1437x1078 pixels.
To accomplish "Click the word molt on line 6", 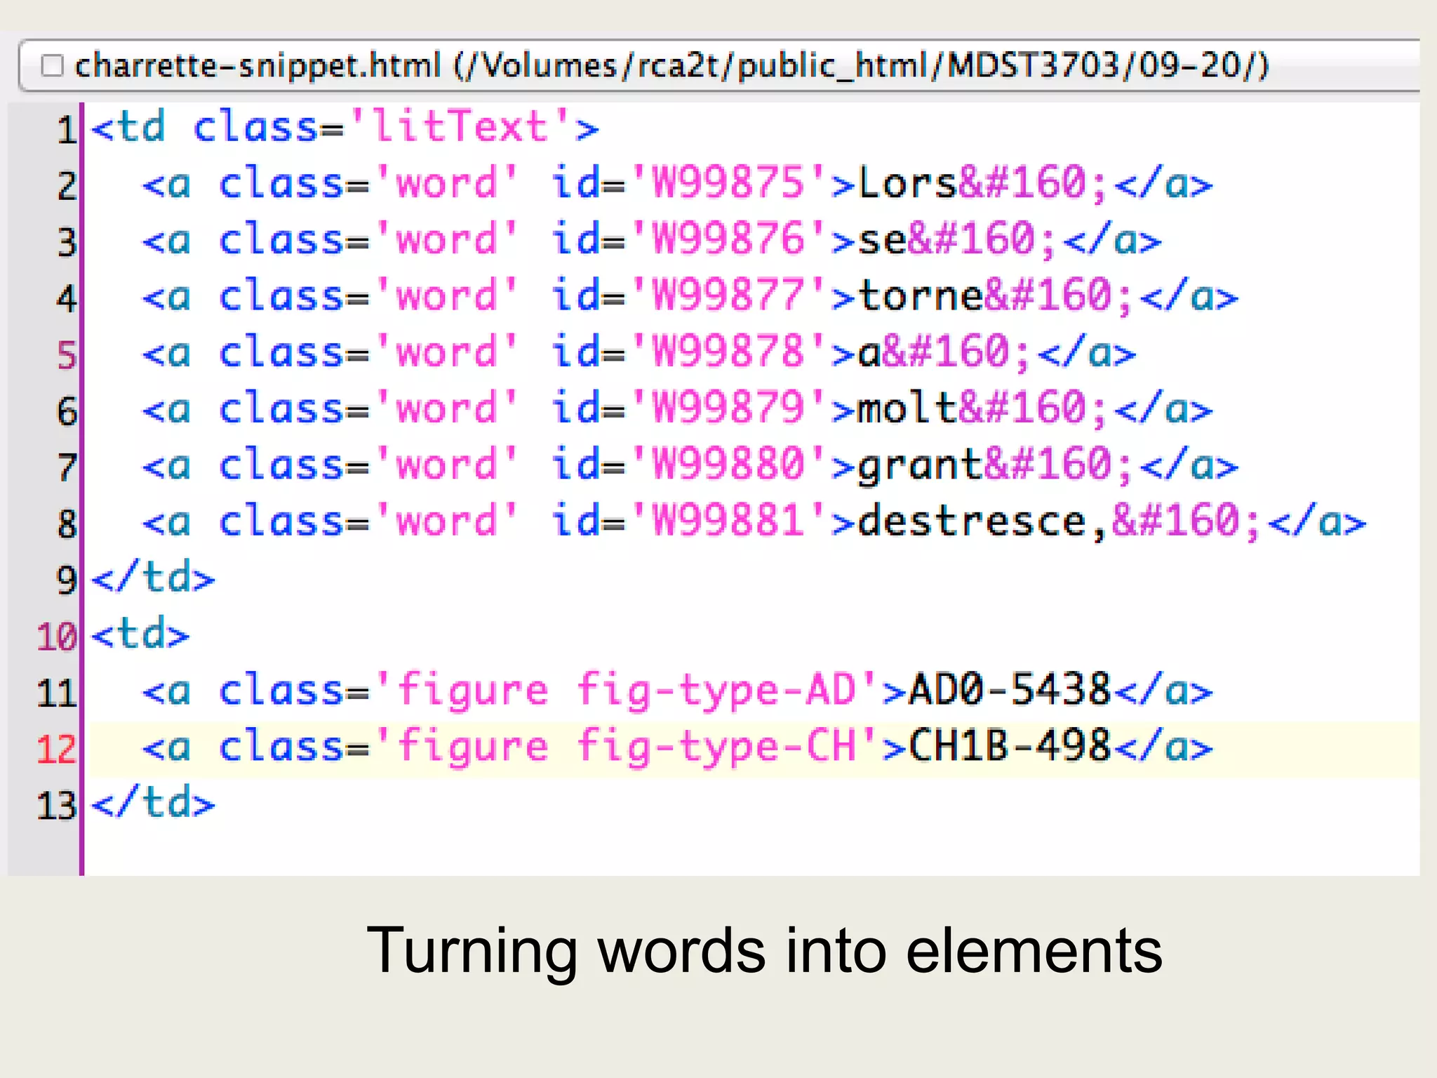I will pos(908,408).
